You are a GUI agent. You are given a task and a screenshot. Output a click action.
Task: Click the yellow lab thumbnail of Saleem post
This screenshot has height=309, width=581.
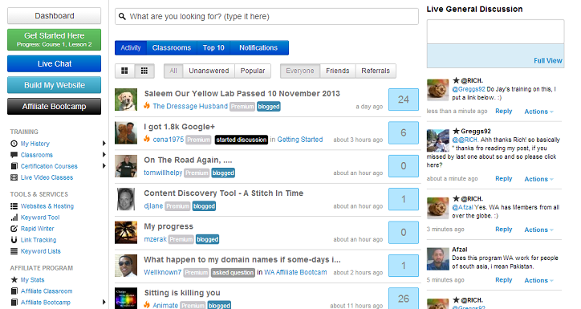(126, 100)
